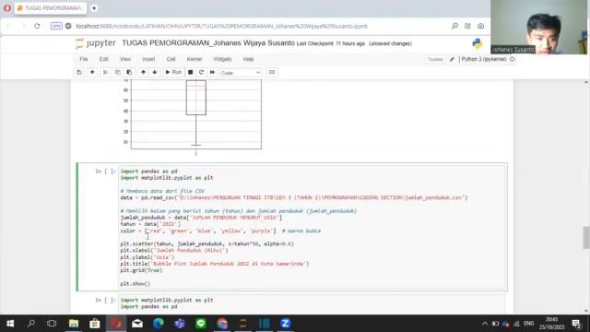Open a new browser tab

click(94, 8)
